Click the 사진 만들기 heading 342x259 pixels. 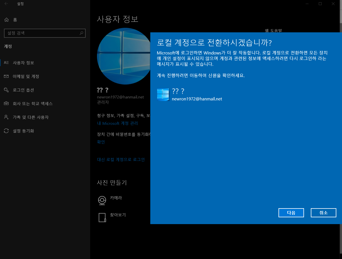click(112, 183)
